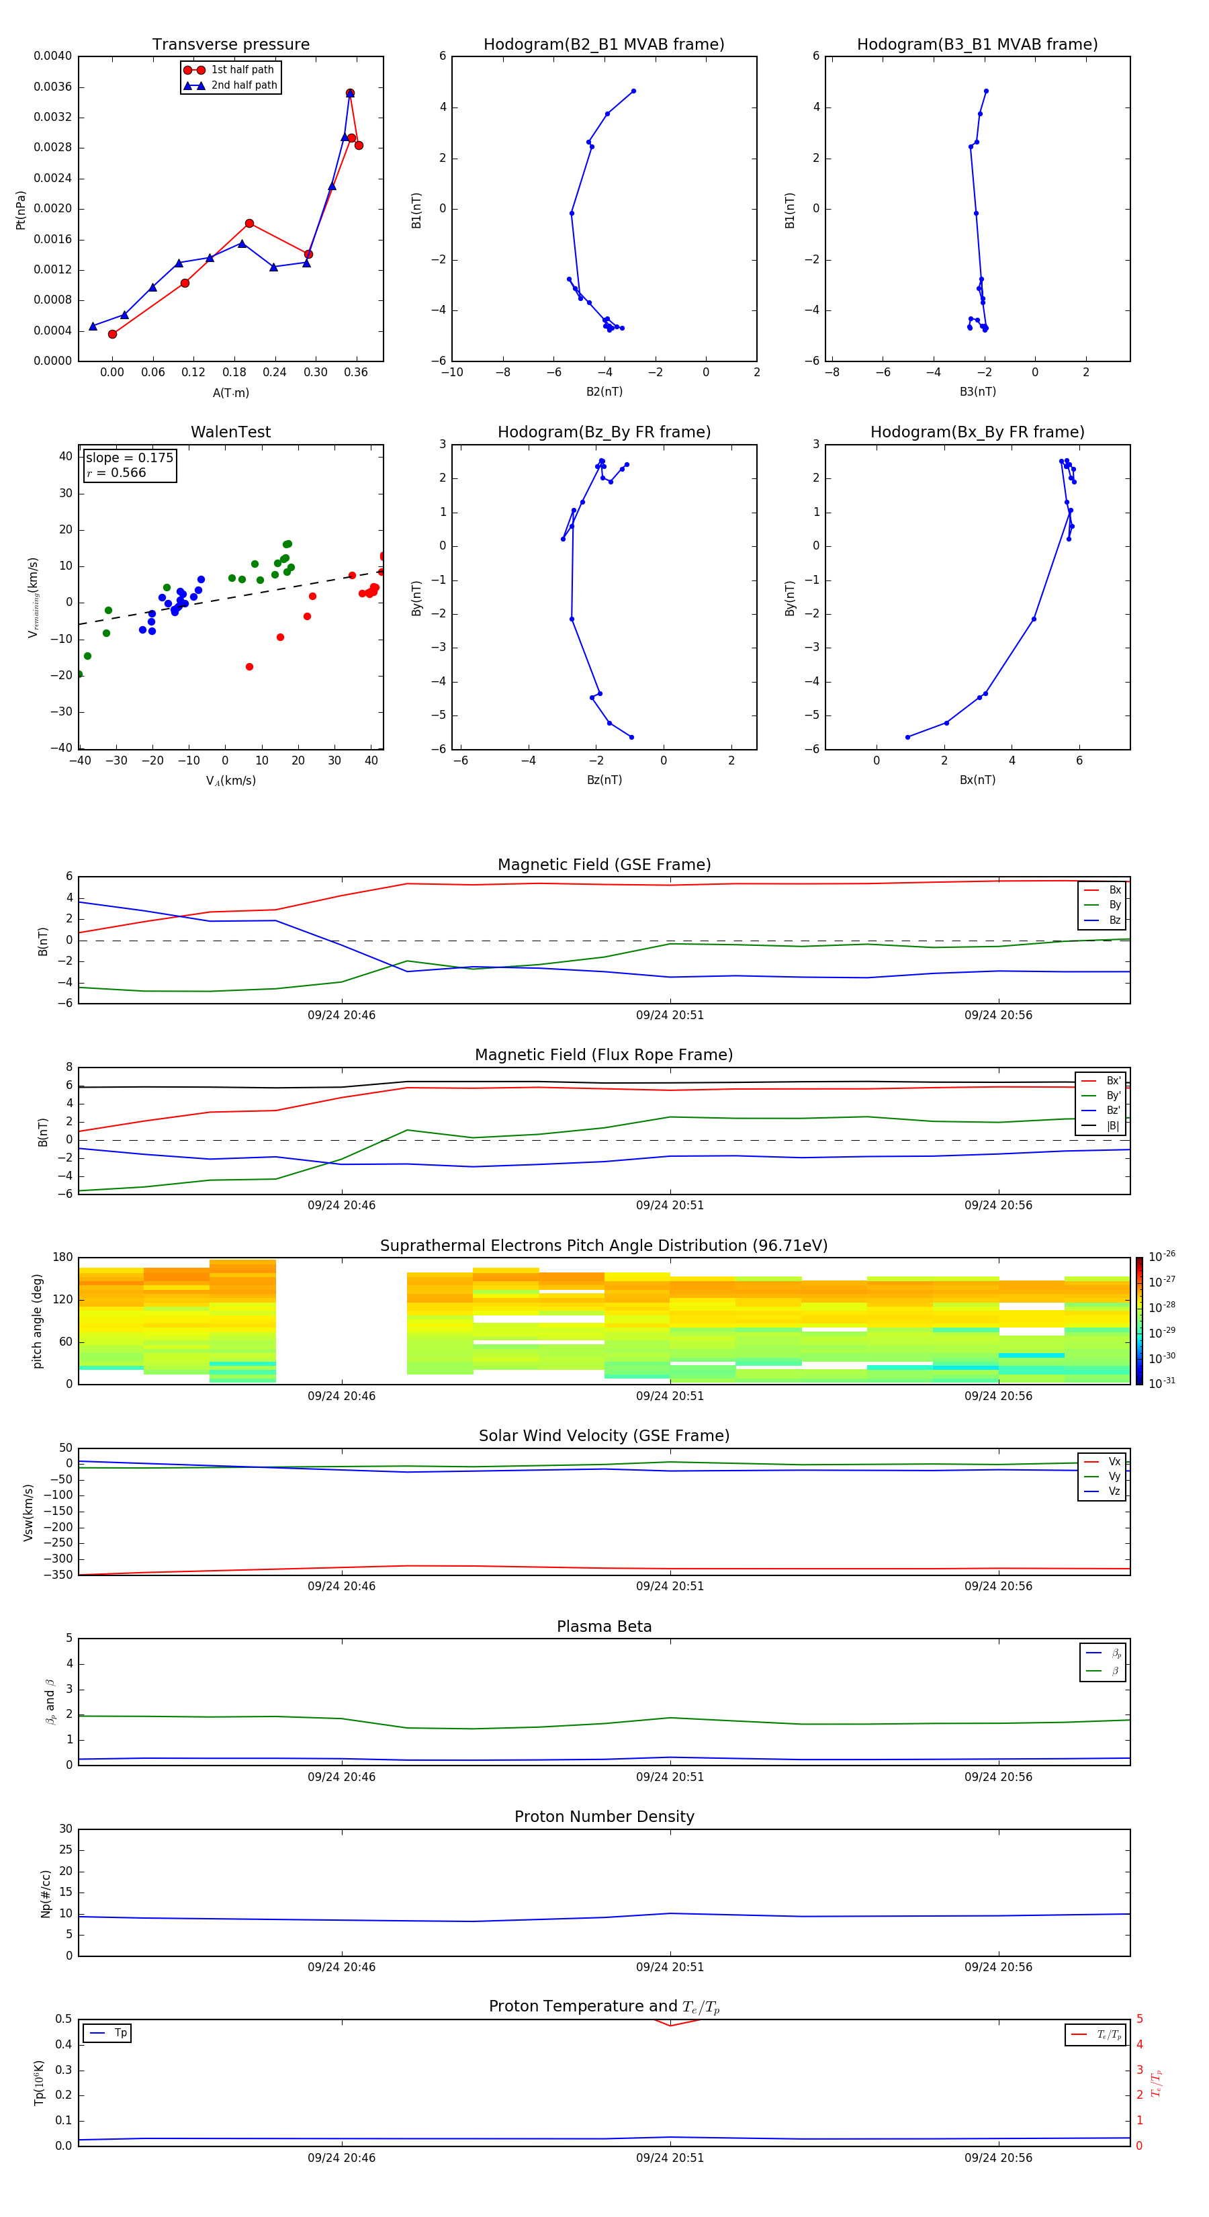This screenshot has height=2217, width=1209.
Task: Click the 'Pt(nPa)' y-axis label
Action: tap(21, 210)
